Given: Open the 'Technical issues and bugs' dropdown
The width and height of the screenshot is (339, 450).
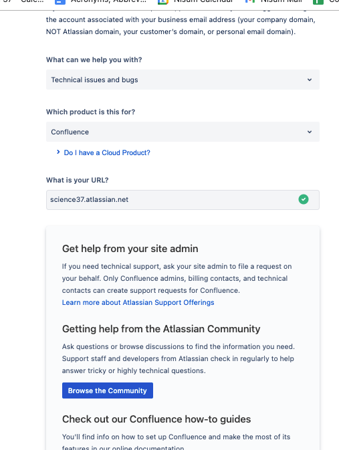Looking at the screenshot, I should click(x=183, y=80).
